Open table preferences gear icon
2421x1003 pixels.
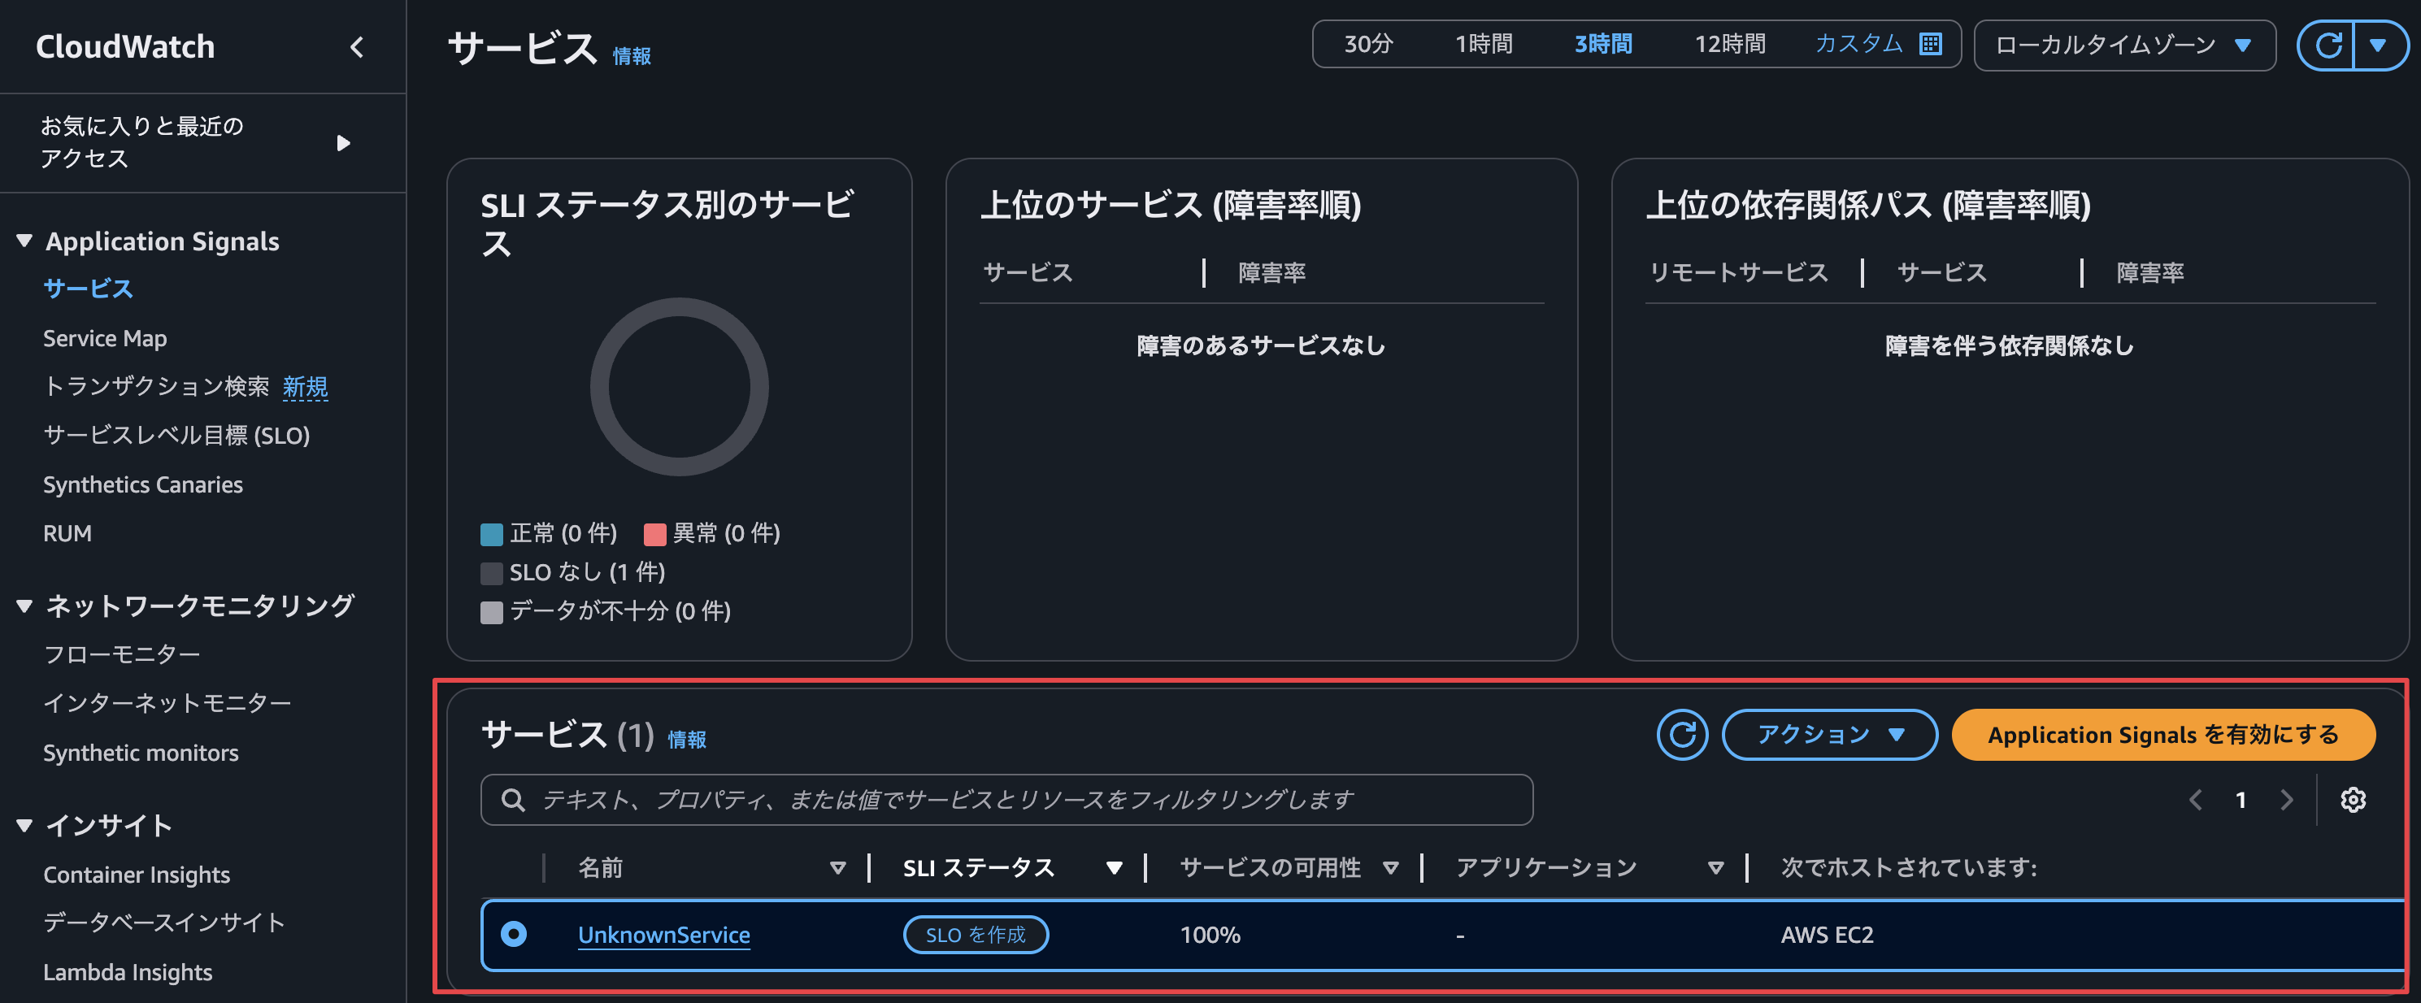(2354, 800)
